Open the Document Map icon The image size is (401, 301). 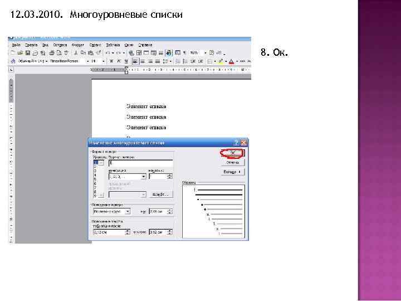(178, 53)
